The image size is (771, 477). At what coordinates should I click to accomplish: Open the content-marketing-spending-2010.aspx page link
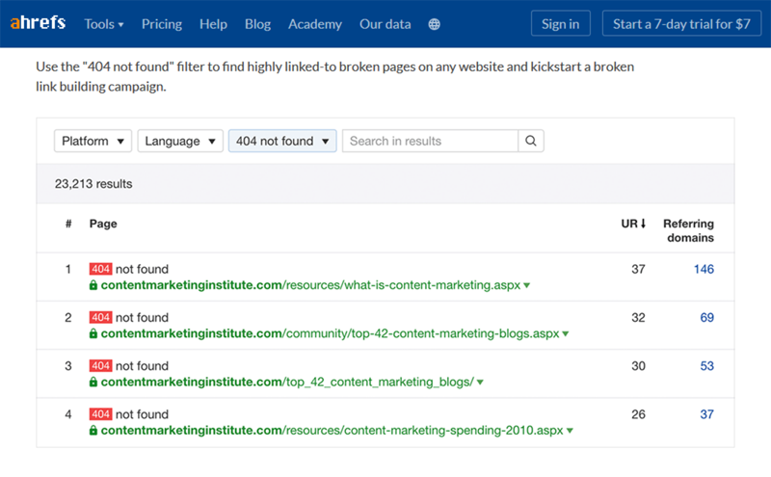(332, 431)
